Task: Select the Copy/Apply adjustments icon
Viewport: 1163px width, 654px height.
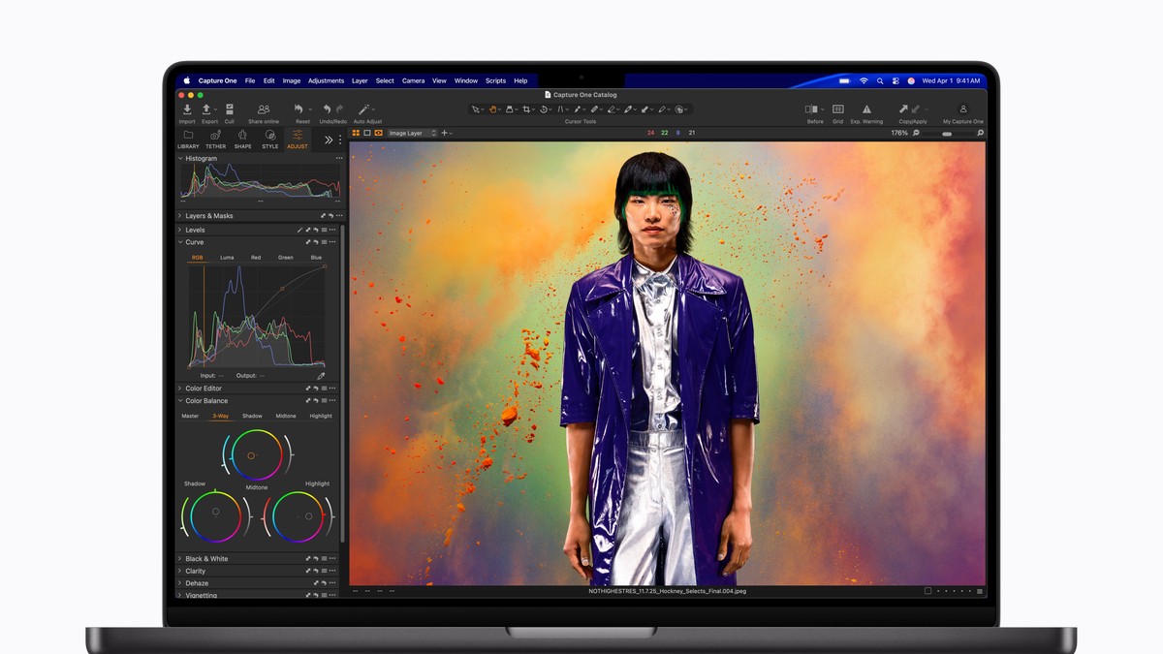Action: pos(904,109)
